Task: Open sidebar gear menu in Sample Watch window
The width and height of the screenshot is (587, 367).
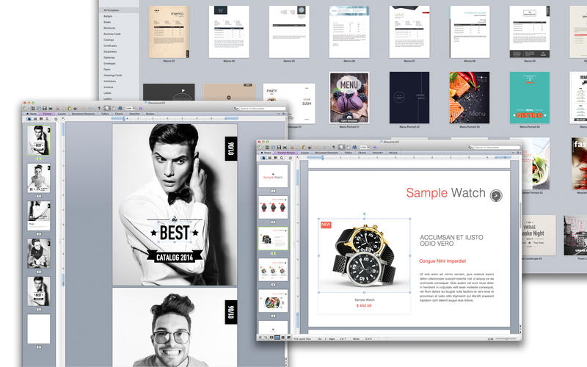Action: point(291,158)
